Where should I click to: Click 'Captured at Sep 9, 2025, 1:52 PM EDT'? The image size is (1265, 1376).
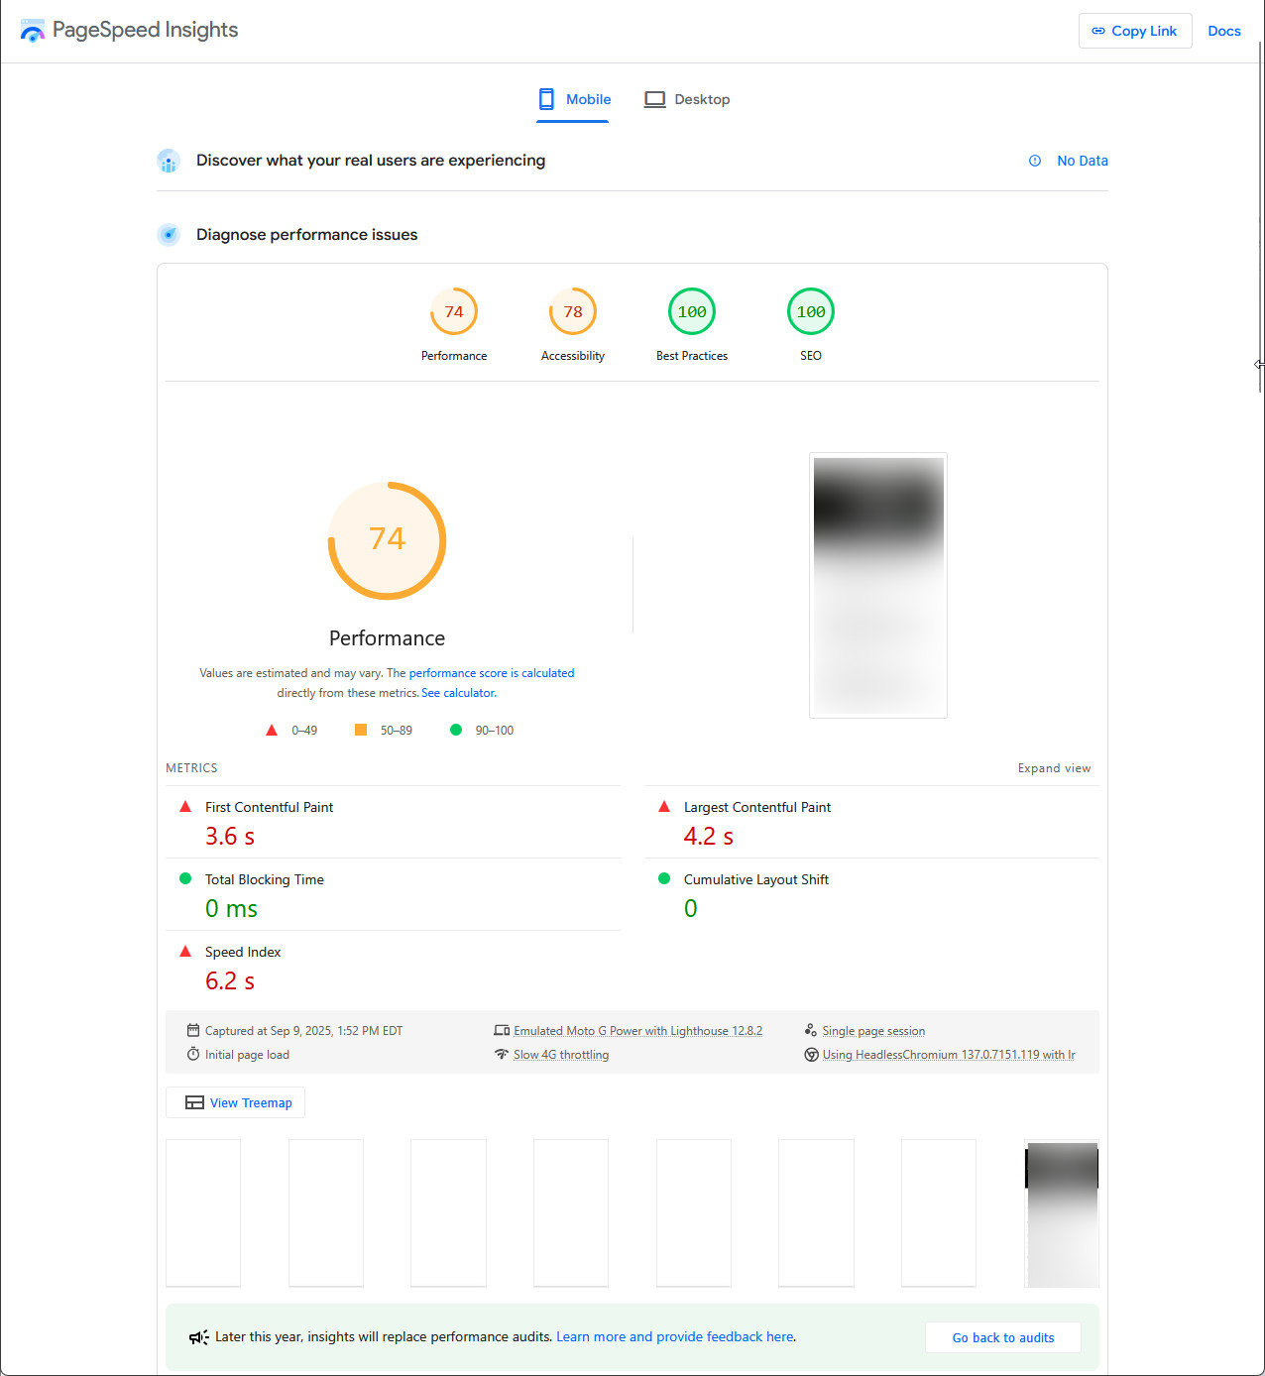303,1031
